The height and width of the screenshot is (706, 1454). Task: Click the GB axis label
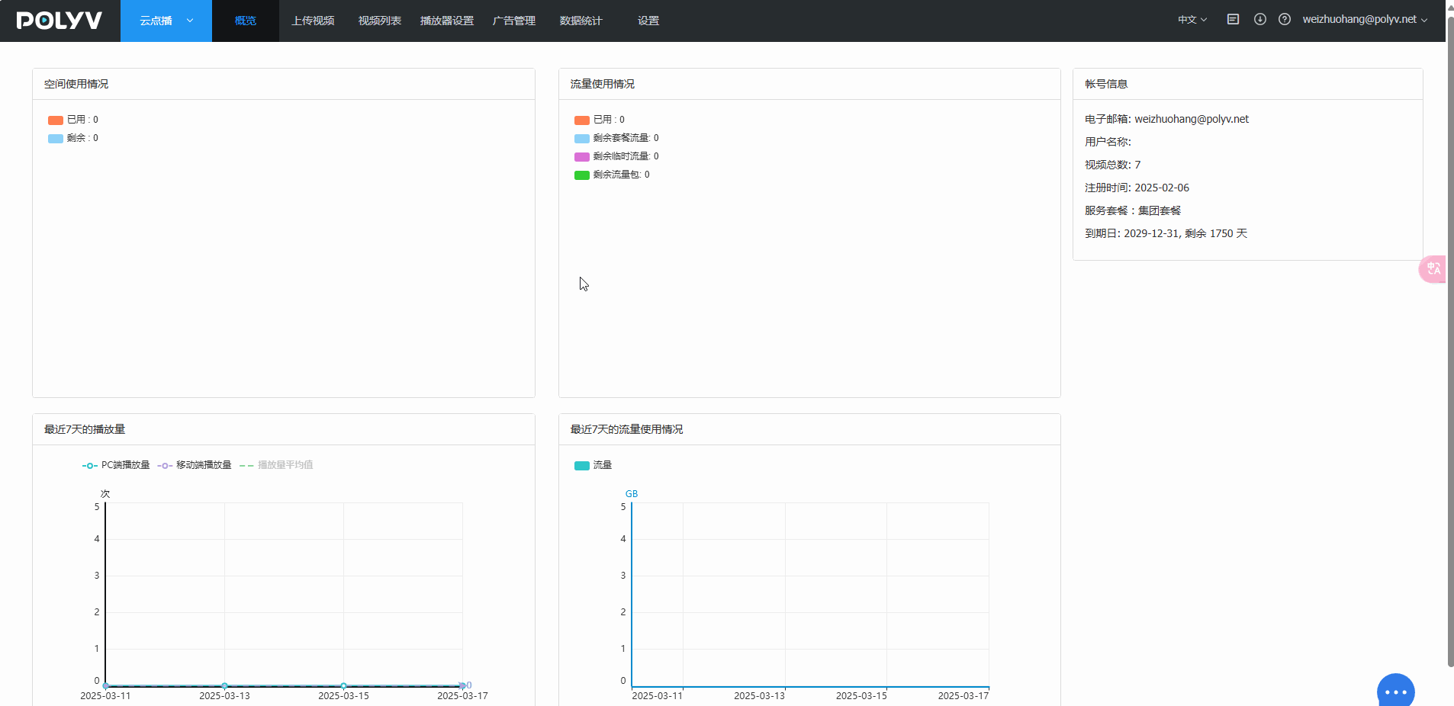click(632, 494)
